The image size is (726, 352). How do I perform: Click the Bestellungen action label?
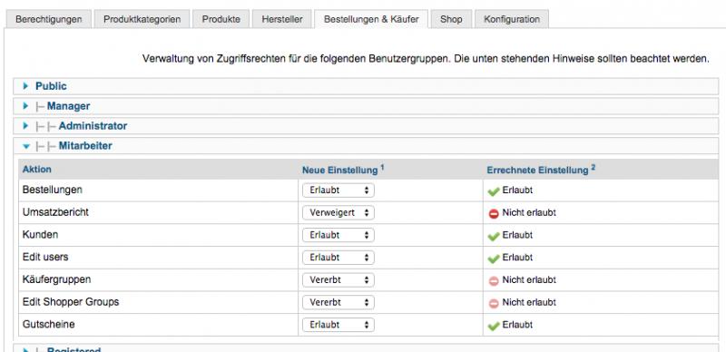point(53,190)
